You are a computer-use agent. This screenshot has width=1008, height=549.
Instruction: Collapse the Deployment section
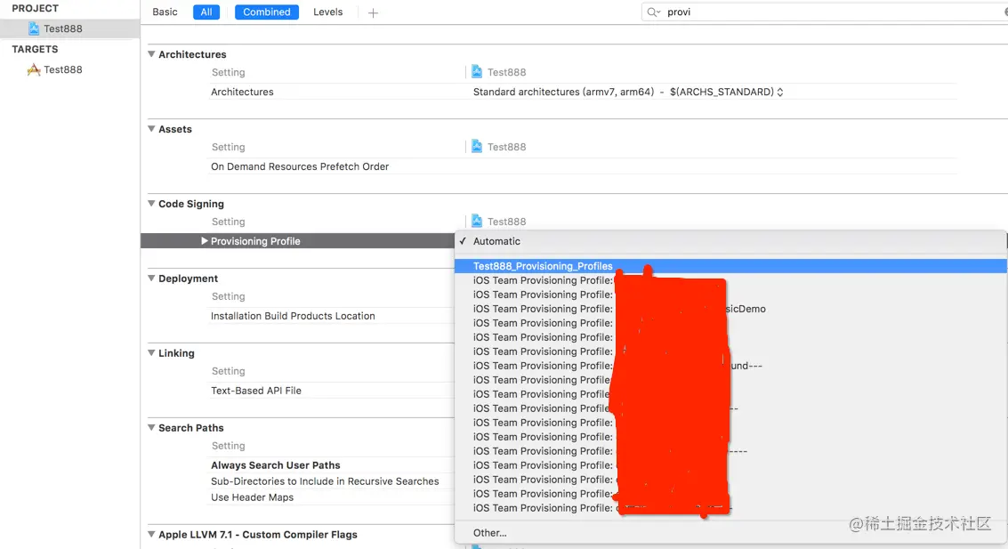151,278
